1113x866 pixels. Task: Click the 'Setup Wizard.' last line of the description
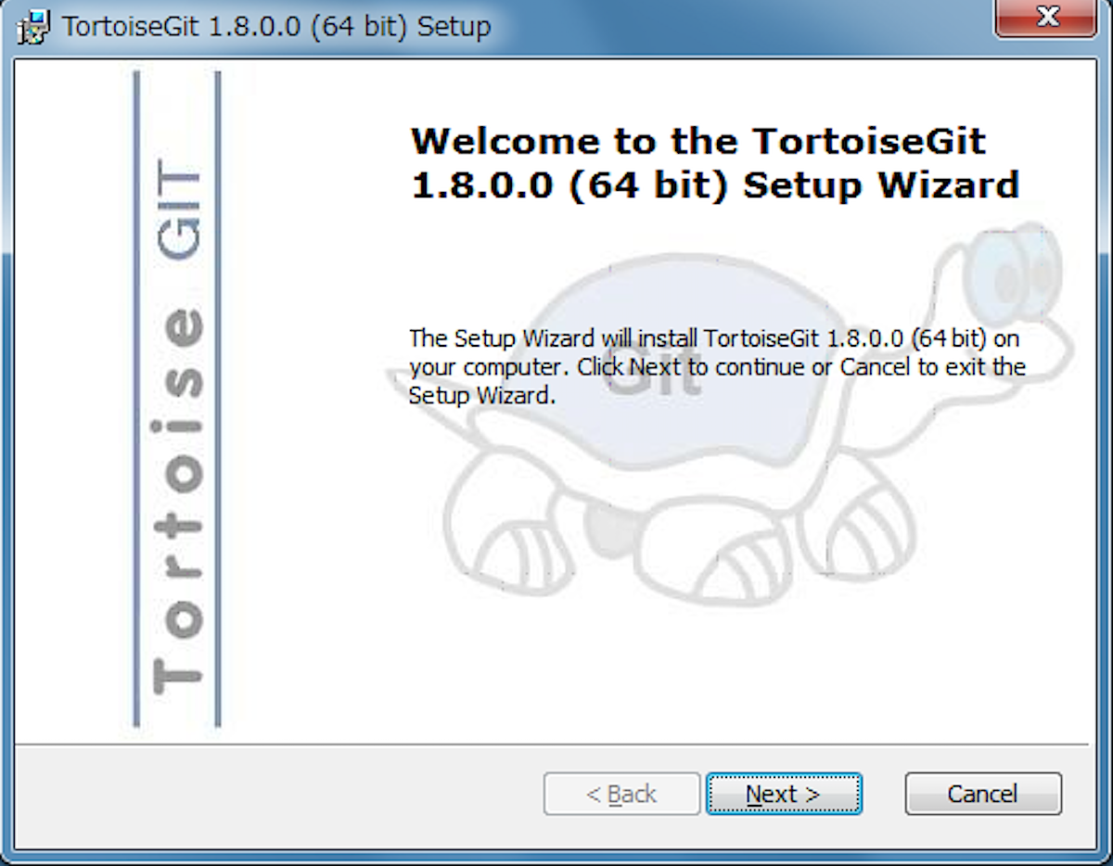tap(481, 396)
